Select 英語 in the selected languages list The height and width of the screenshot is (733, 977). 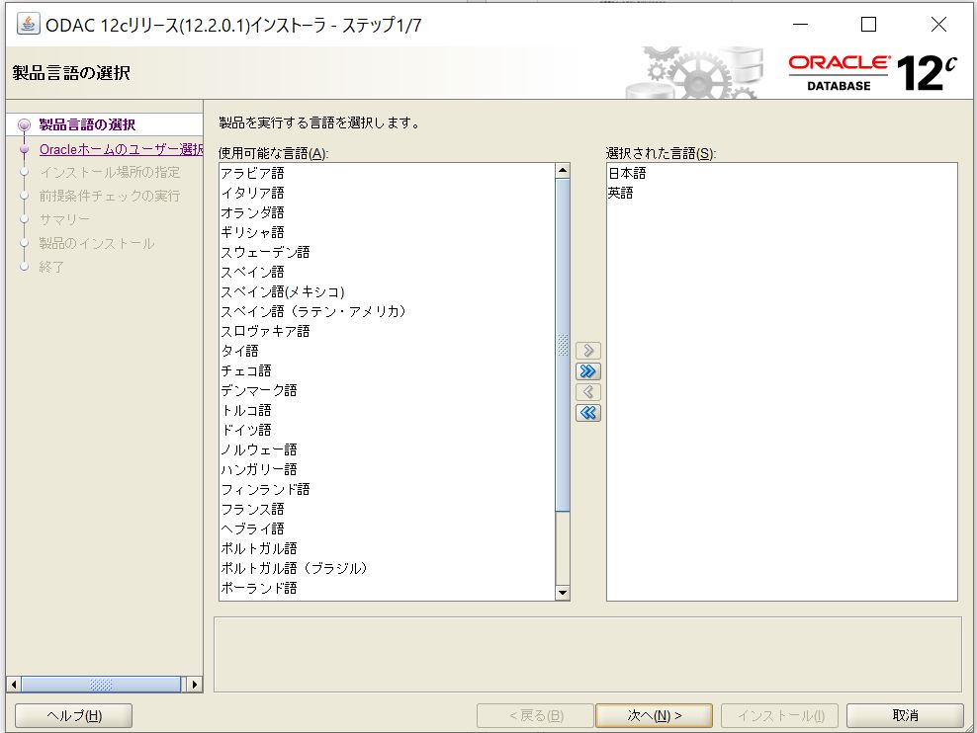pos(620,193)
